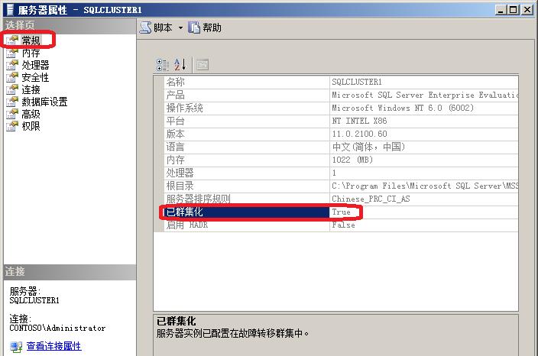Open the 连接 (Connections) page icon
Image resolution: width=538 pixels, height=356 pixels.
(x=12, y=90)
